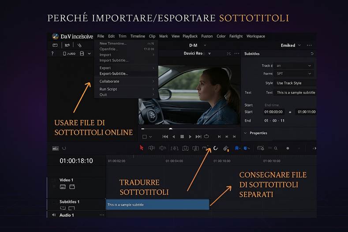Choose Export-Subtitle... from the menu
This screenshot has height=232, width=348.
point(114,74)
